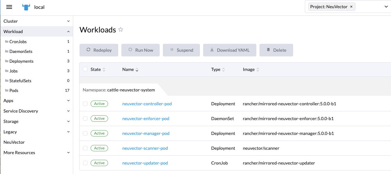Open the hamburger navigation menu

pyautogui.click(x=9, y=7)
